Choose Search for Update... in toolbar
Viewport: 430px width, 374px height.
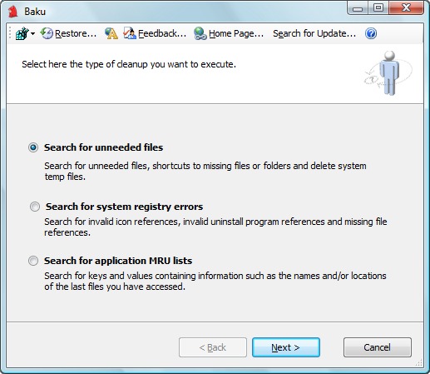point(314,33)
